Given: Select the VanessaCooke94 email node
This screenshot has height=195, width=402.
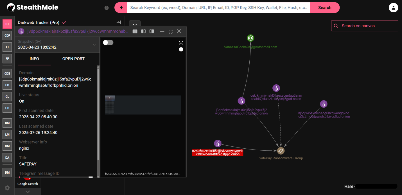Looking at the screenshot, I should pyautogui.click(x=251, y=38).
